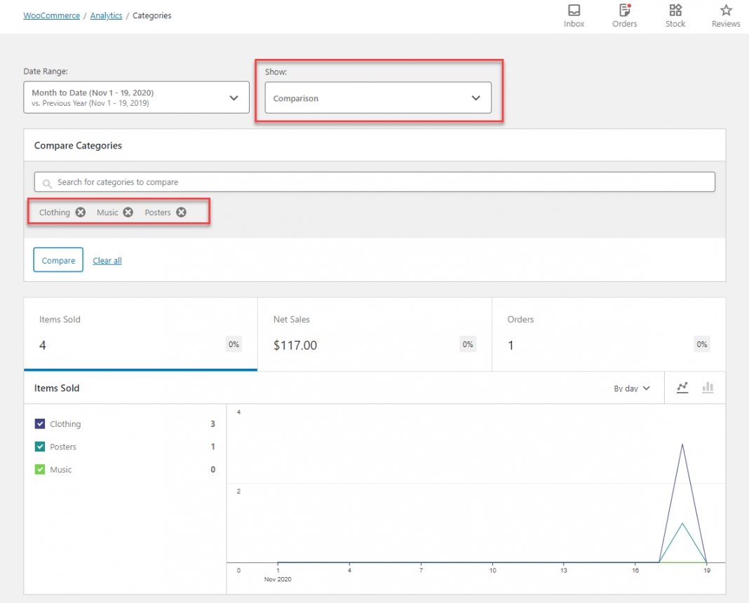Open the Inbox panel
Image resolution: width=749 pixels, height=603 pixels.
[574, 15]
